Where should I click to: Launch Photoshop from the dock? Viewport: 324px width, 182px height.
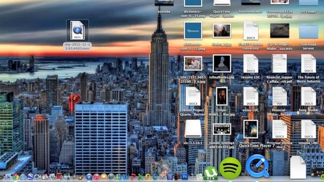coord(184,176)
